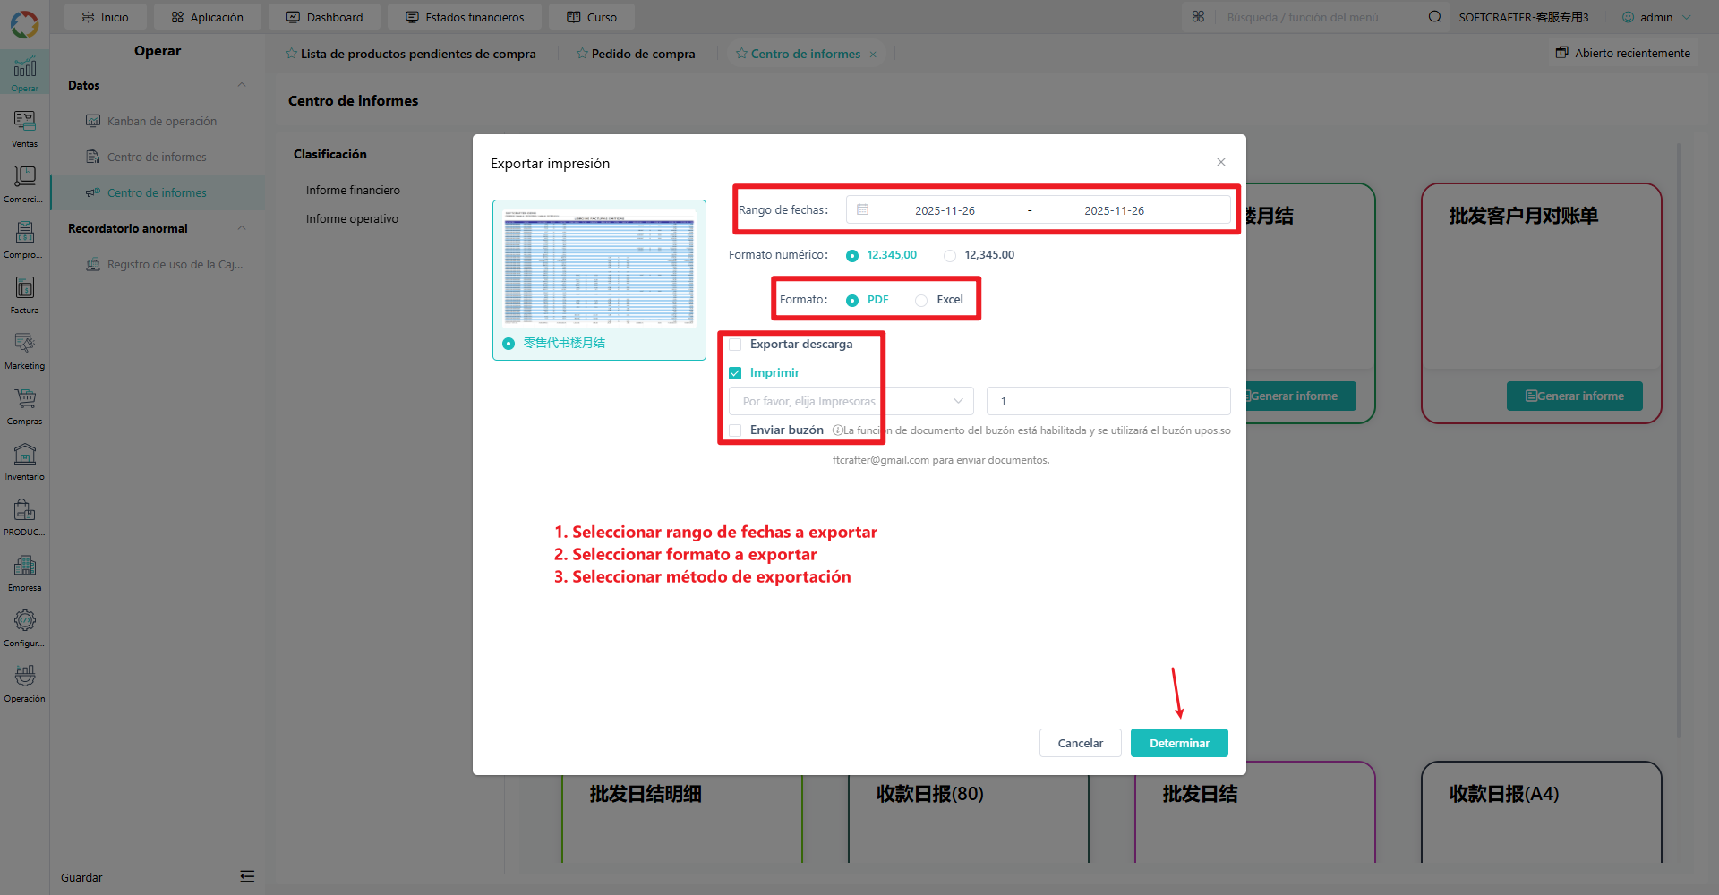This screenshot has width=1719, height=895.
Task: Click the search magnifier icon
Action: 1434,17
